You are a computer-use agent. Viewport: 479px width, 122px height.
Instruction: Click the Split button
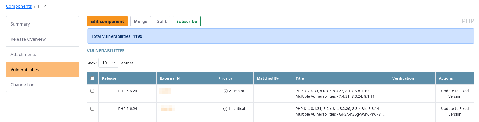pos(162,21)
